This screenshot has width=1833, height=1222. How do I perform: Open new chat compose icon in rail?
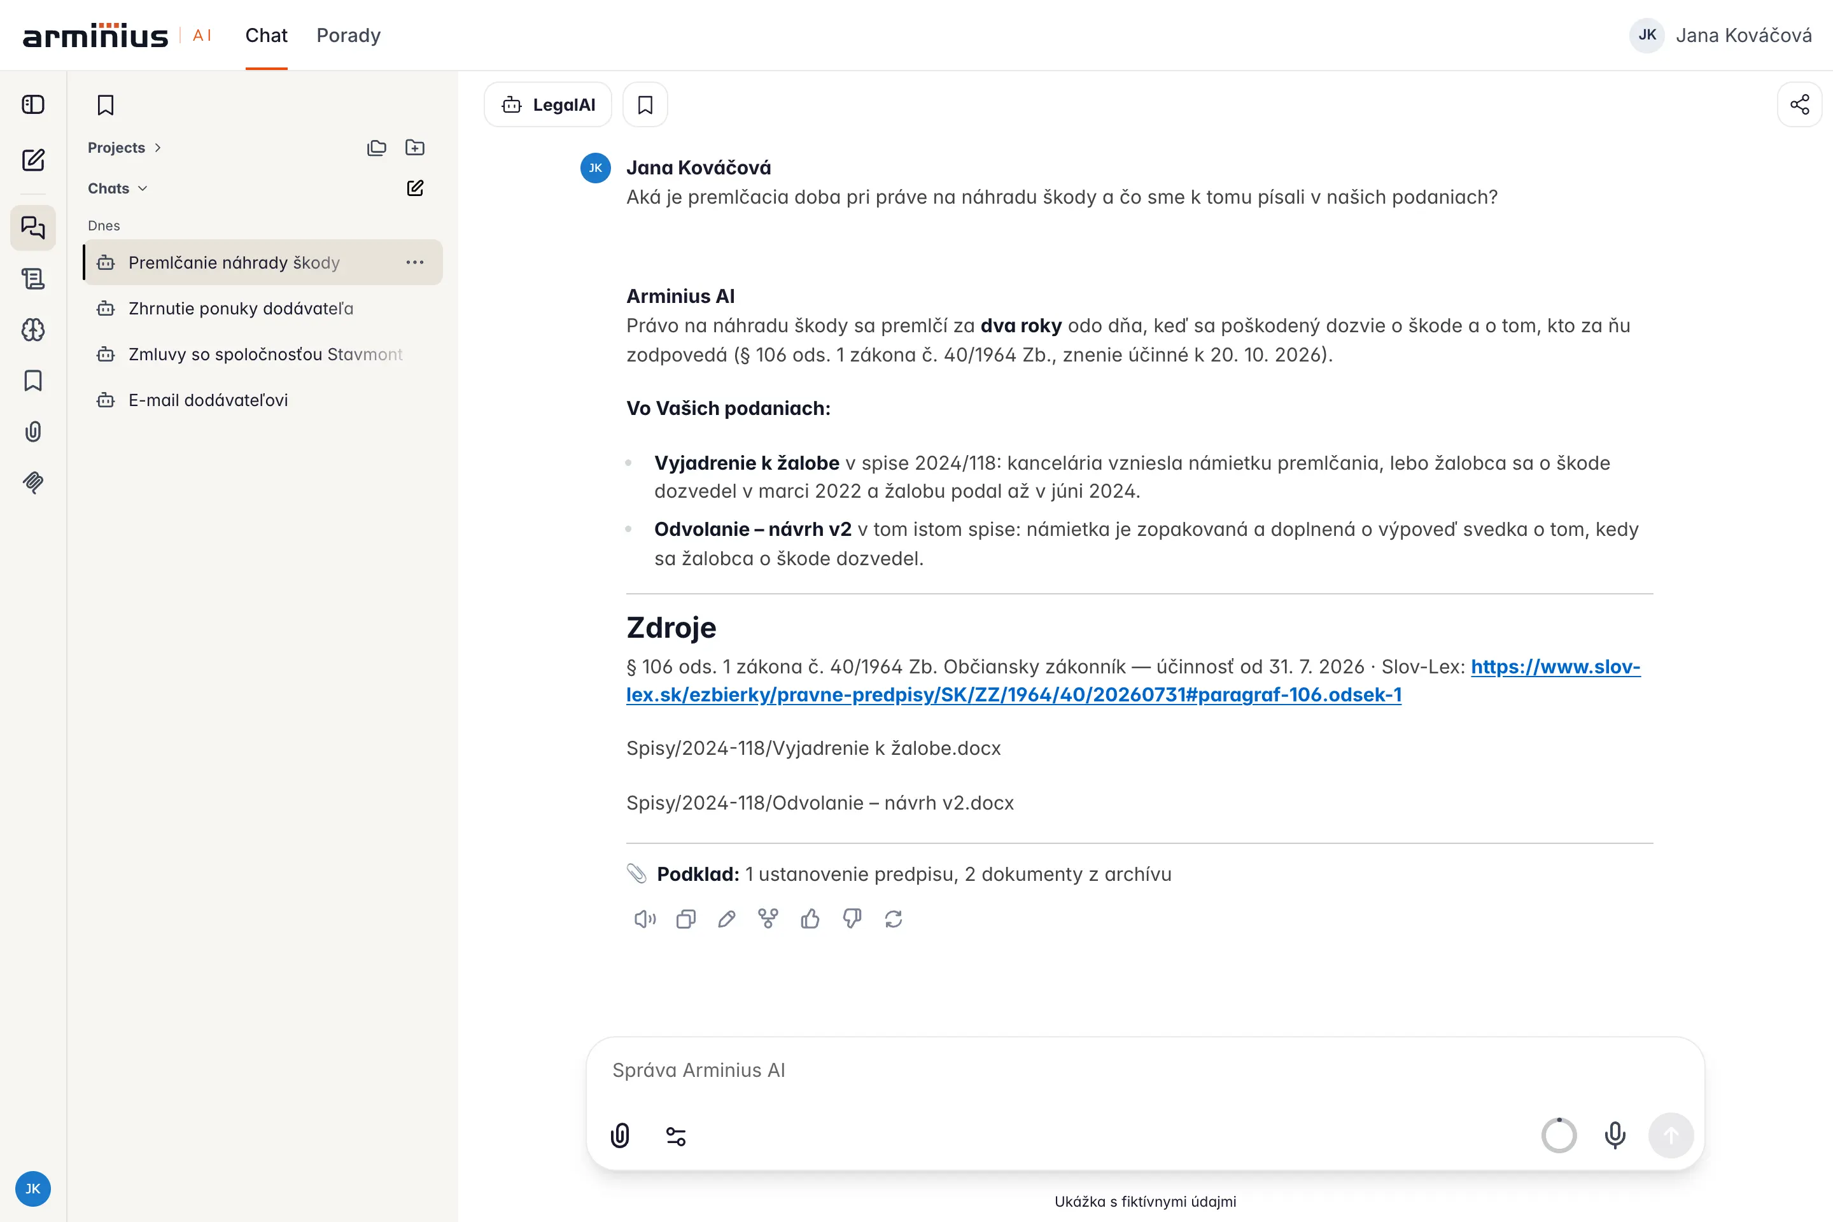coord(32,160)
